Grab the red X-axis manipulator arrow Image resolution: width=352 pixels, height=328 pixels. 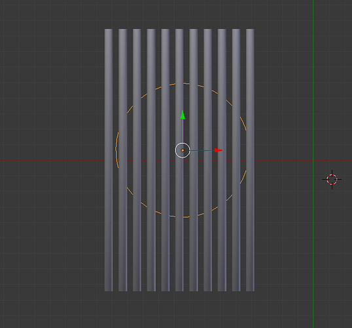point(218,150)
